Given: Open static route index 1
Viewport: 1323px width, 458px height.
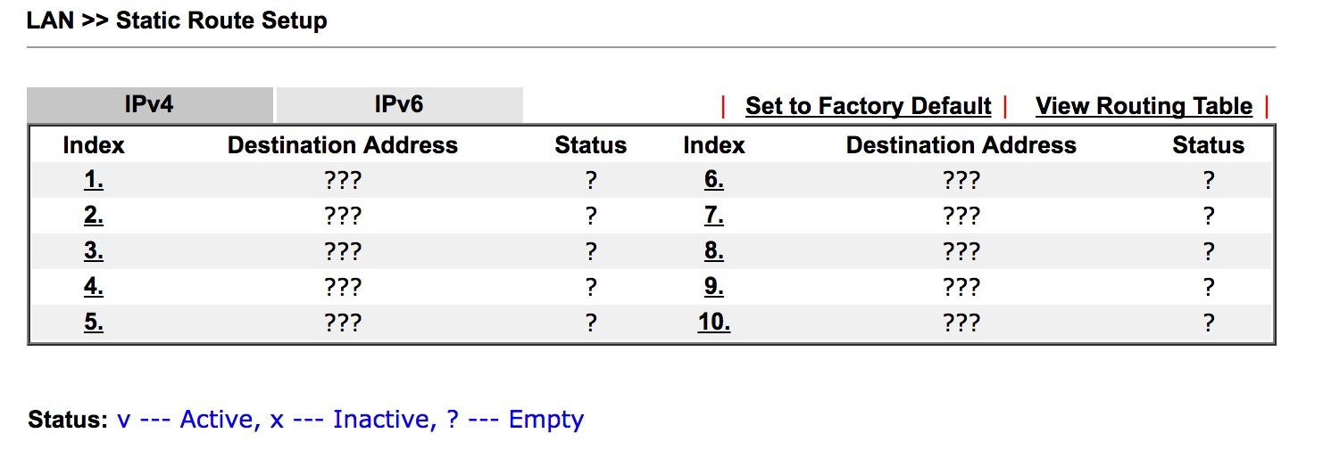Looking at the screenshot, I should tap(94, 180).
